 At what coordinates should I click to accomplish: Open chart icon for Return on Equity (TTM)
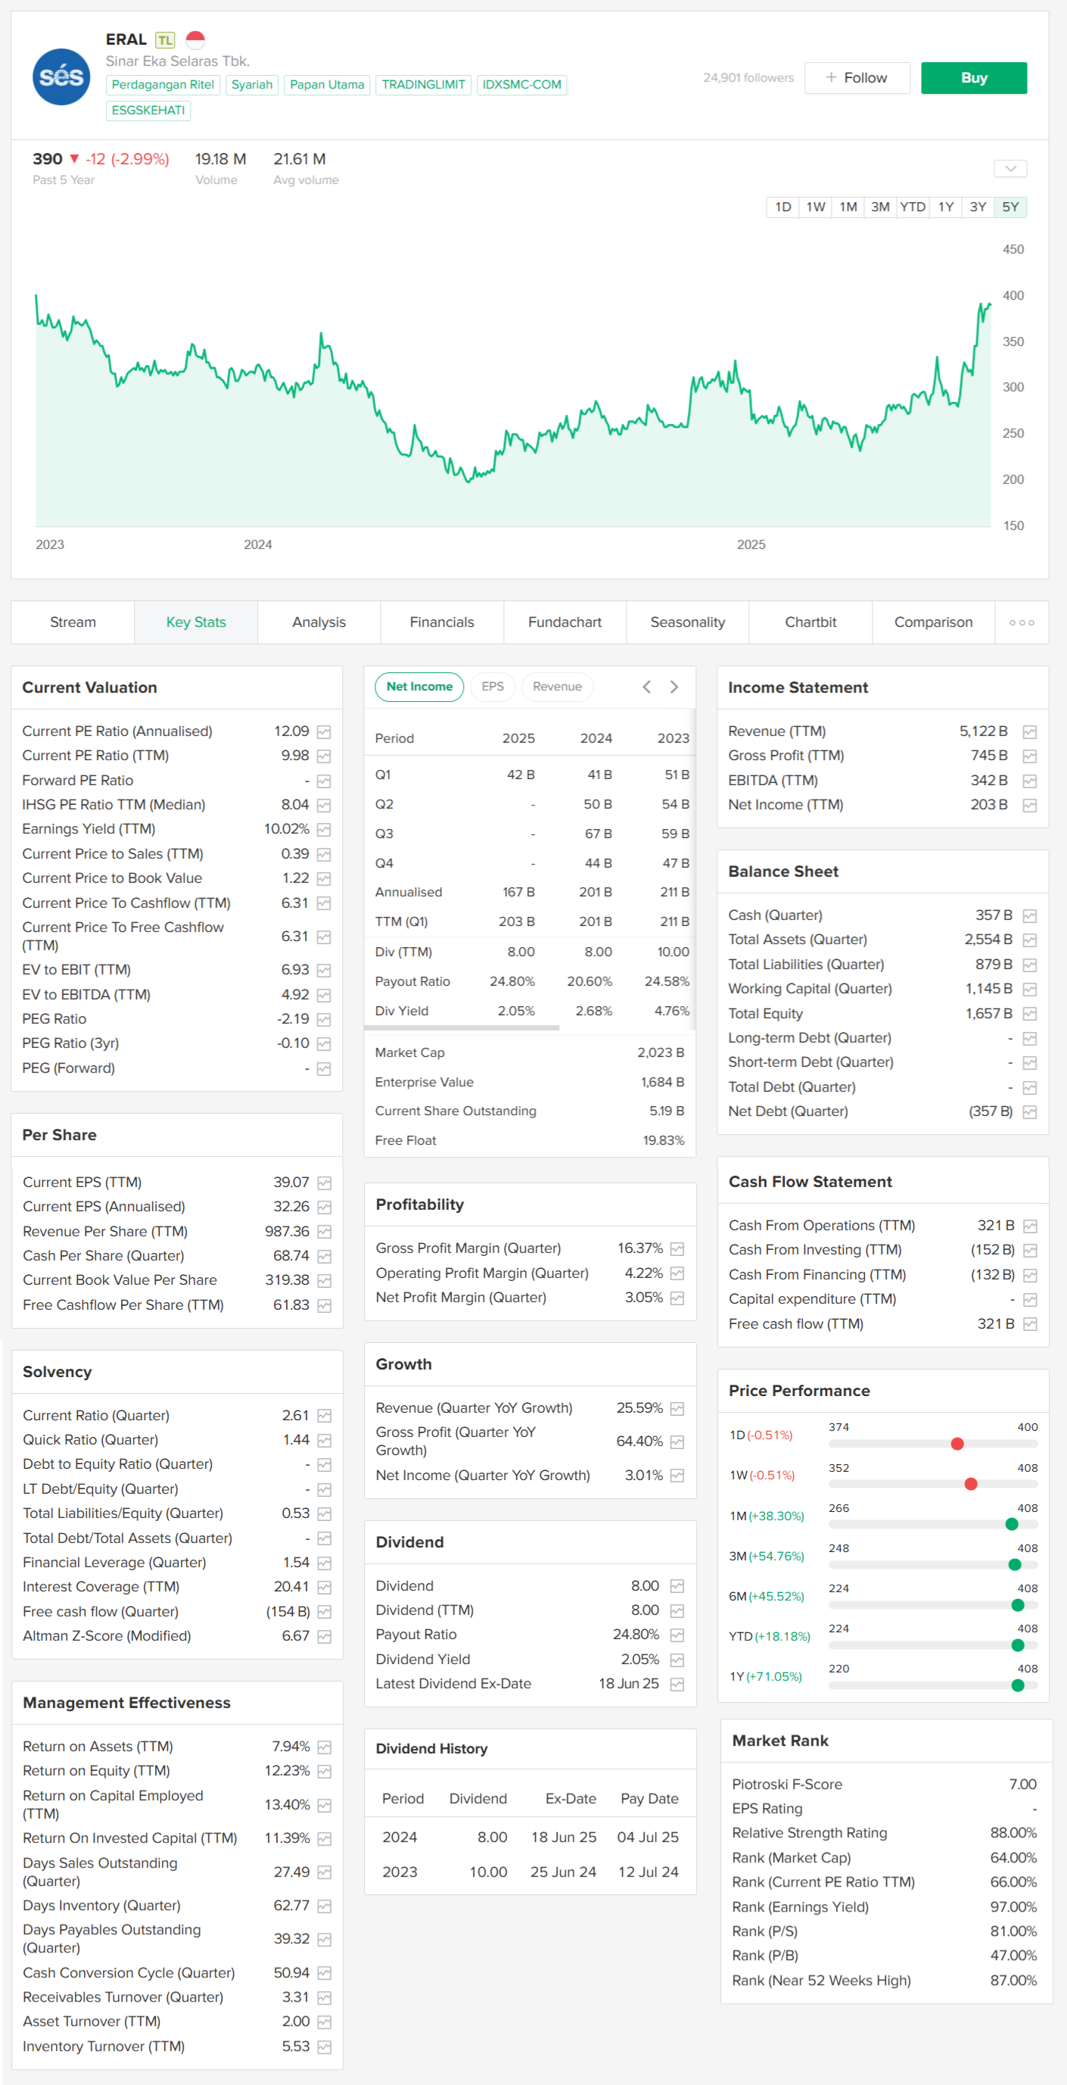tap(325, 1772)
